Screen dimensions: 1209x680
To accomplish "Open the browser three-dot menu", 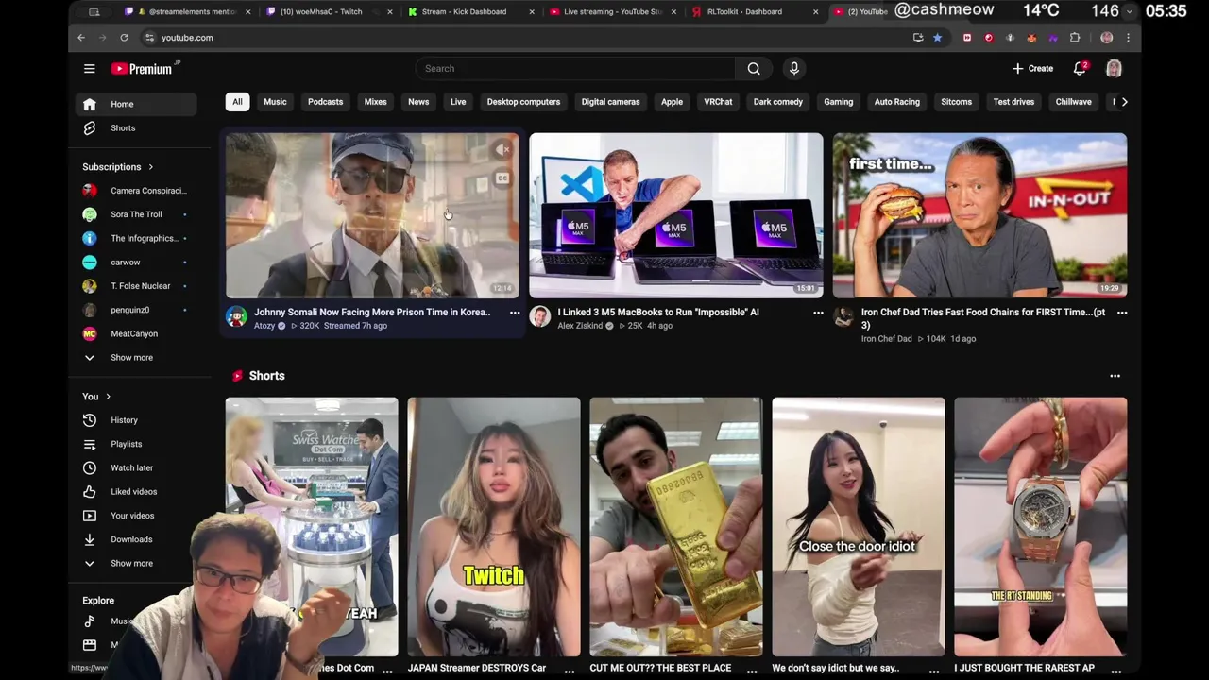I will tap(1128, 38).
